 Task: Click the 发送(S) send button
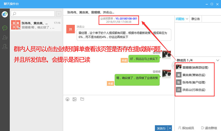[161, 128]
